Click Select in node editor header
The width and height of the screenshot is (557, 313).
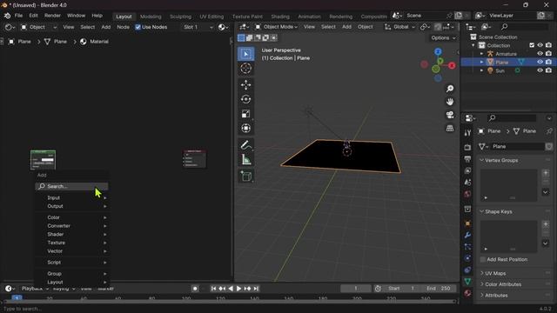tap(87, 27)
